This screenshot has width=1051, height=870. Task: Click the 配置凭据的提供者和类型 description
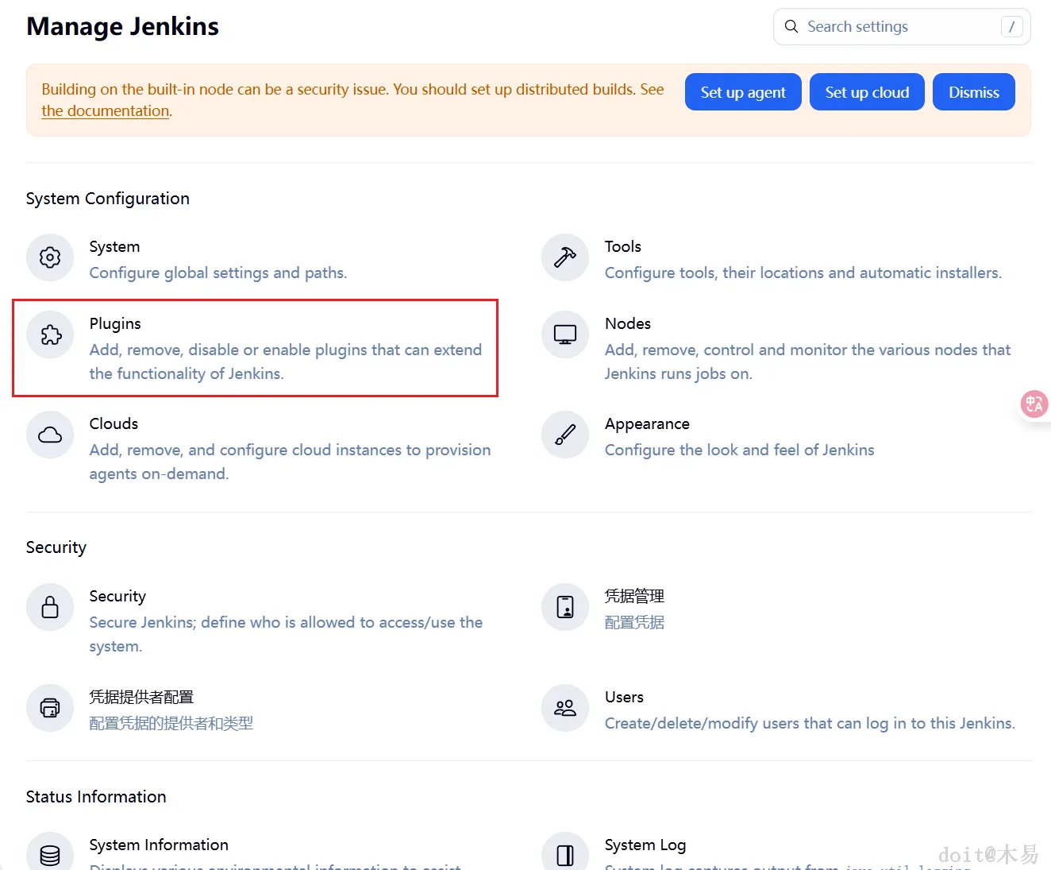tap(171, 723)
